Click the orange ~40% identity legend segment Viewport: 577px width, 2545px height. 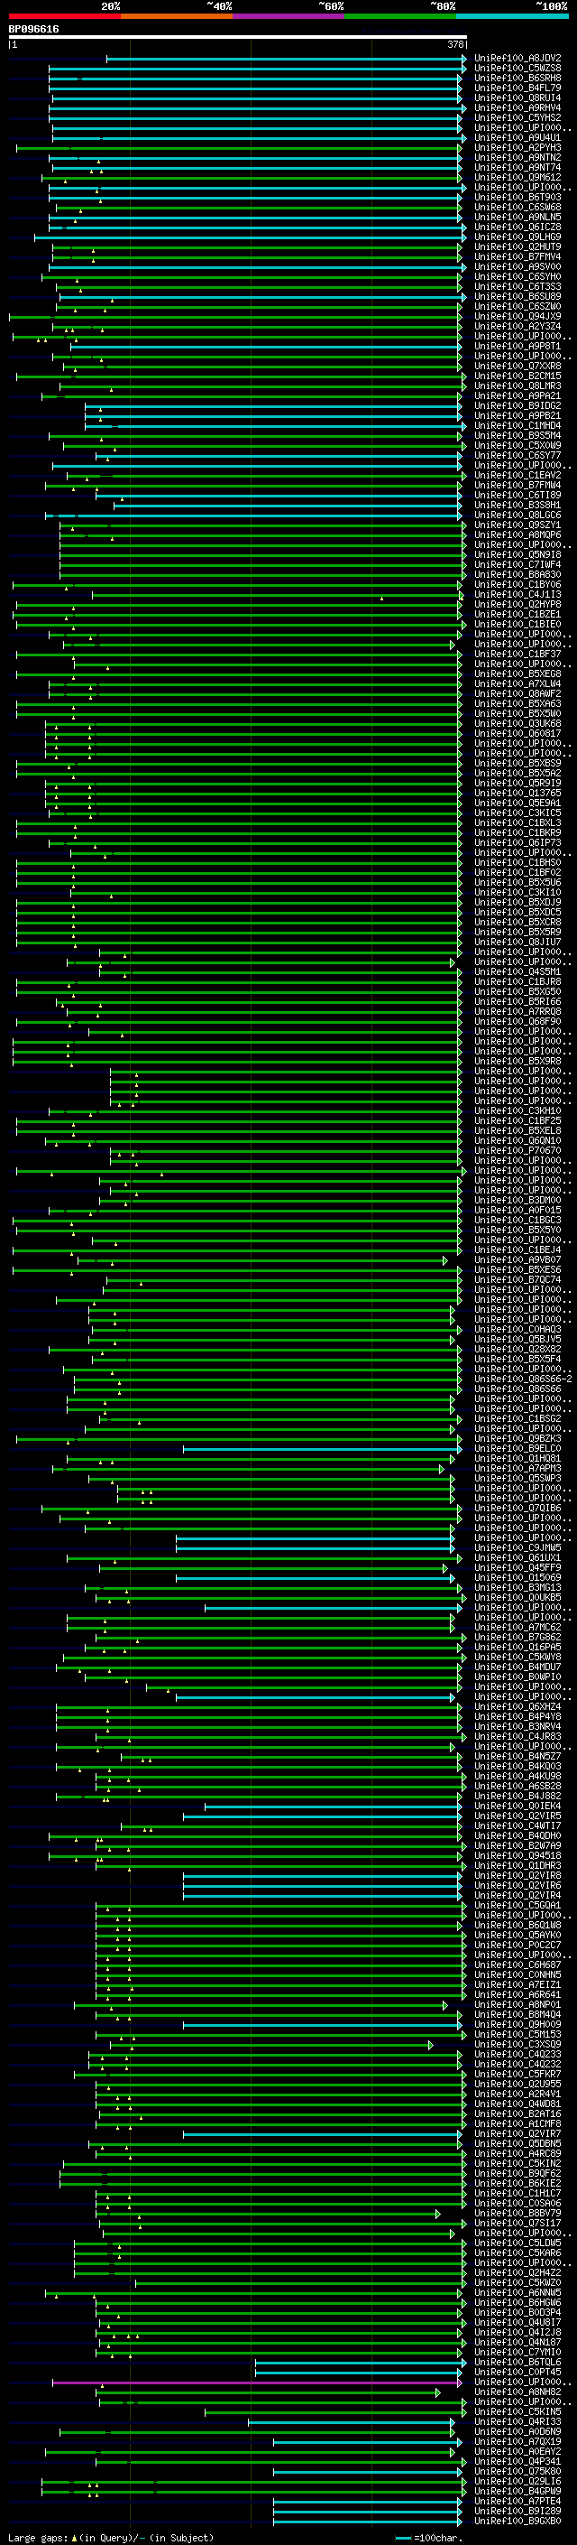(177, 16)
